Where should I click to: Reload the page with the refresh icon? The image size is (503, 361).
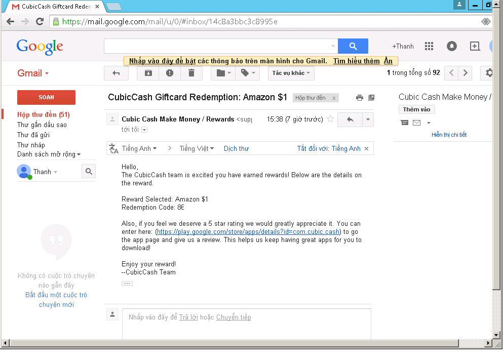[40, 21]
